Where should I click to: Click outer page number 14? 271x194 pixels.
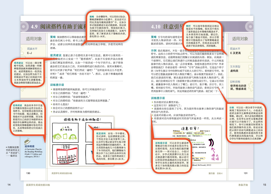coord(9,185)
